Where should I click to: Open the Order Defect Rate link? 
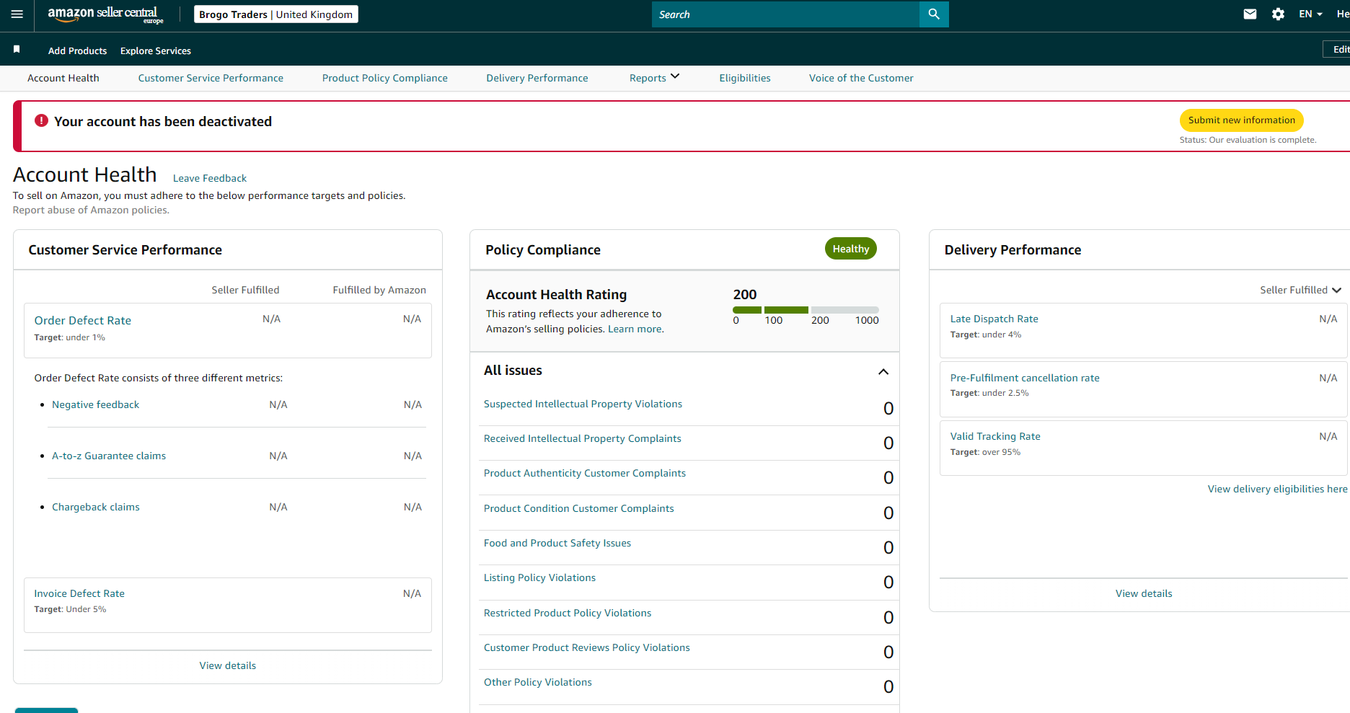point(83,320)
